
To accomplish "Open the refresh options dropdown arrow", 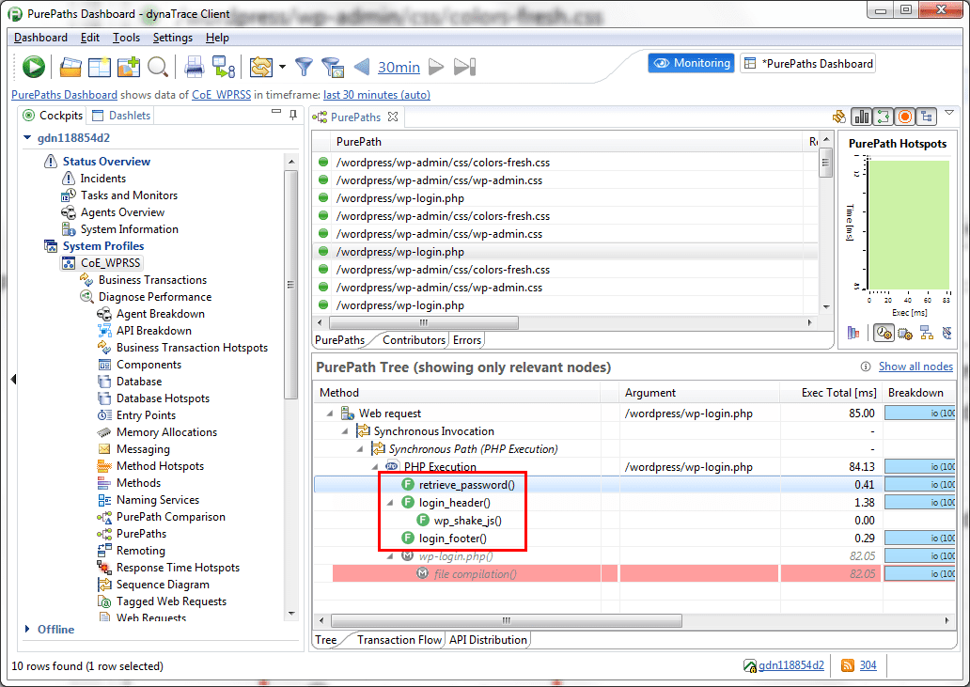I will pos(283,67).
